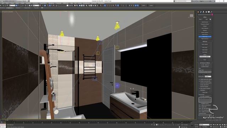Open the Create tab in command panel
Viewport: 227px width, 128px height.
coord(198,12)
